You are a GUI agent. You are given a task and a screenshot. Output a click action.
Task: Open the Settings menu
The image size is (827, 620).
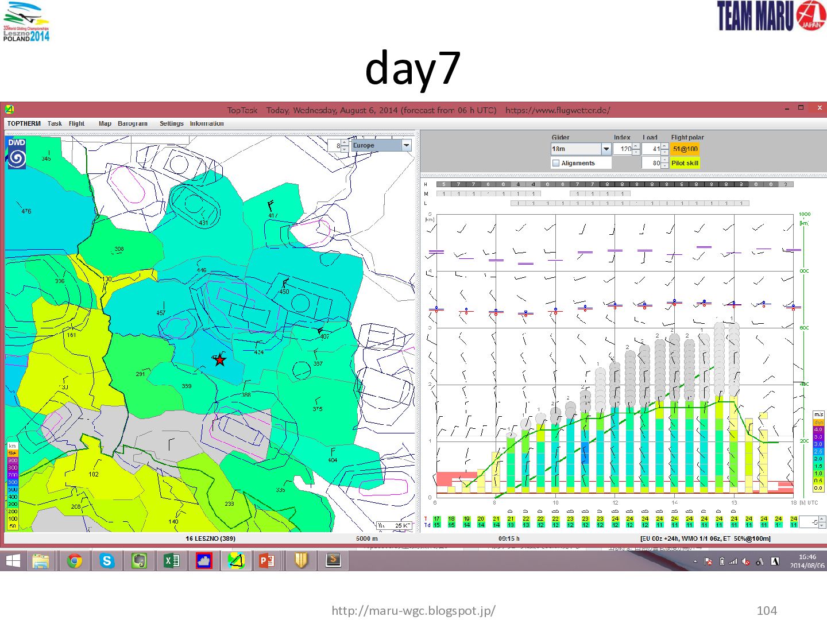coord(172,123)
